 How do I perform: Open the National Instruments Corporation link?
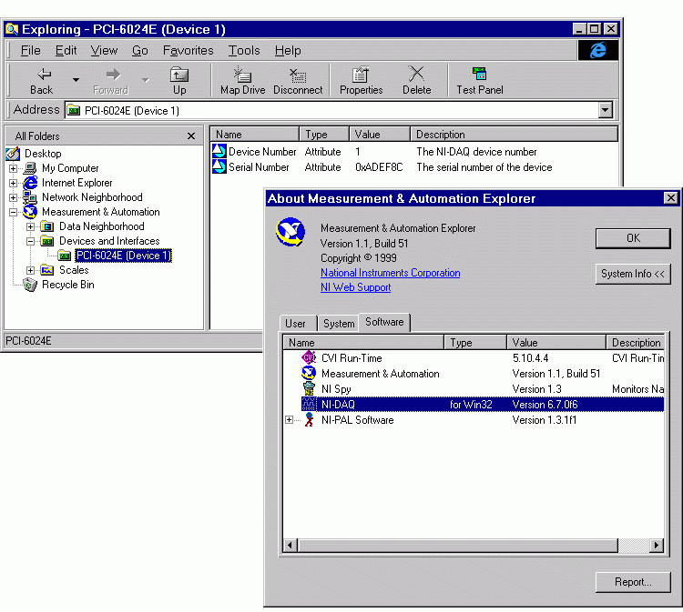tap(390, 273)
